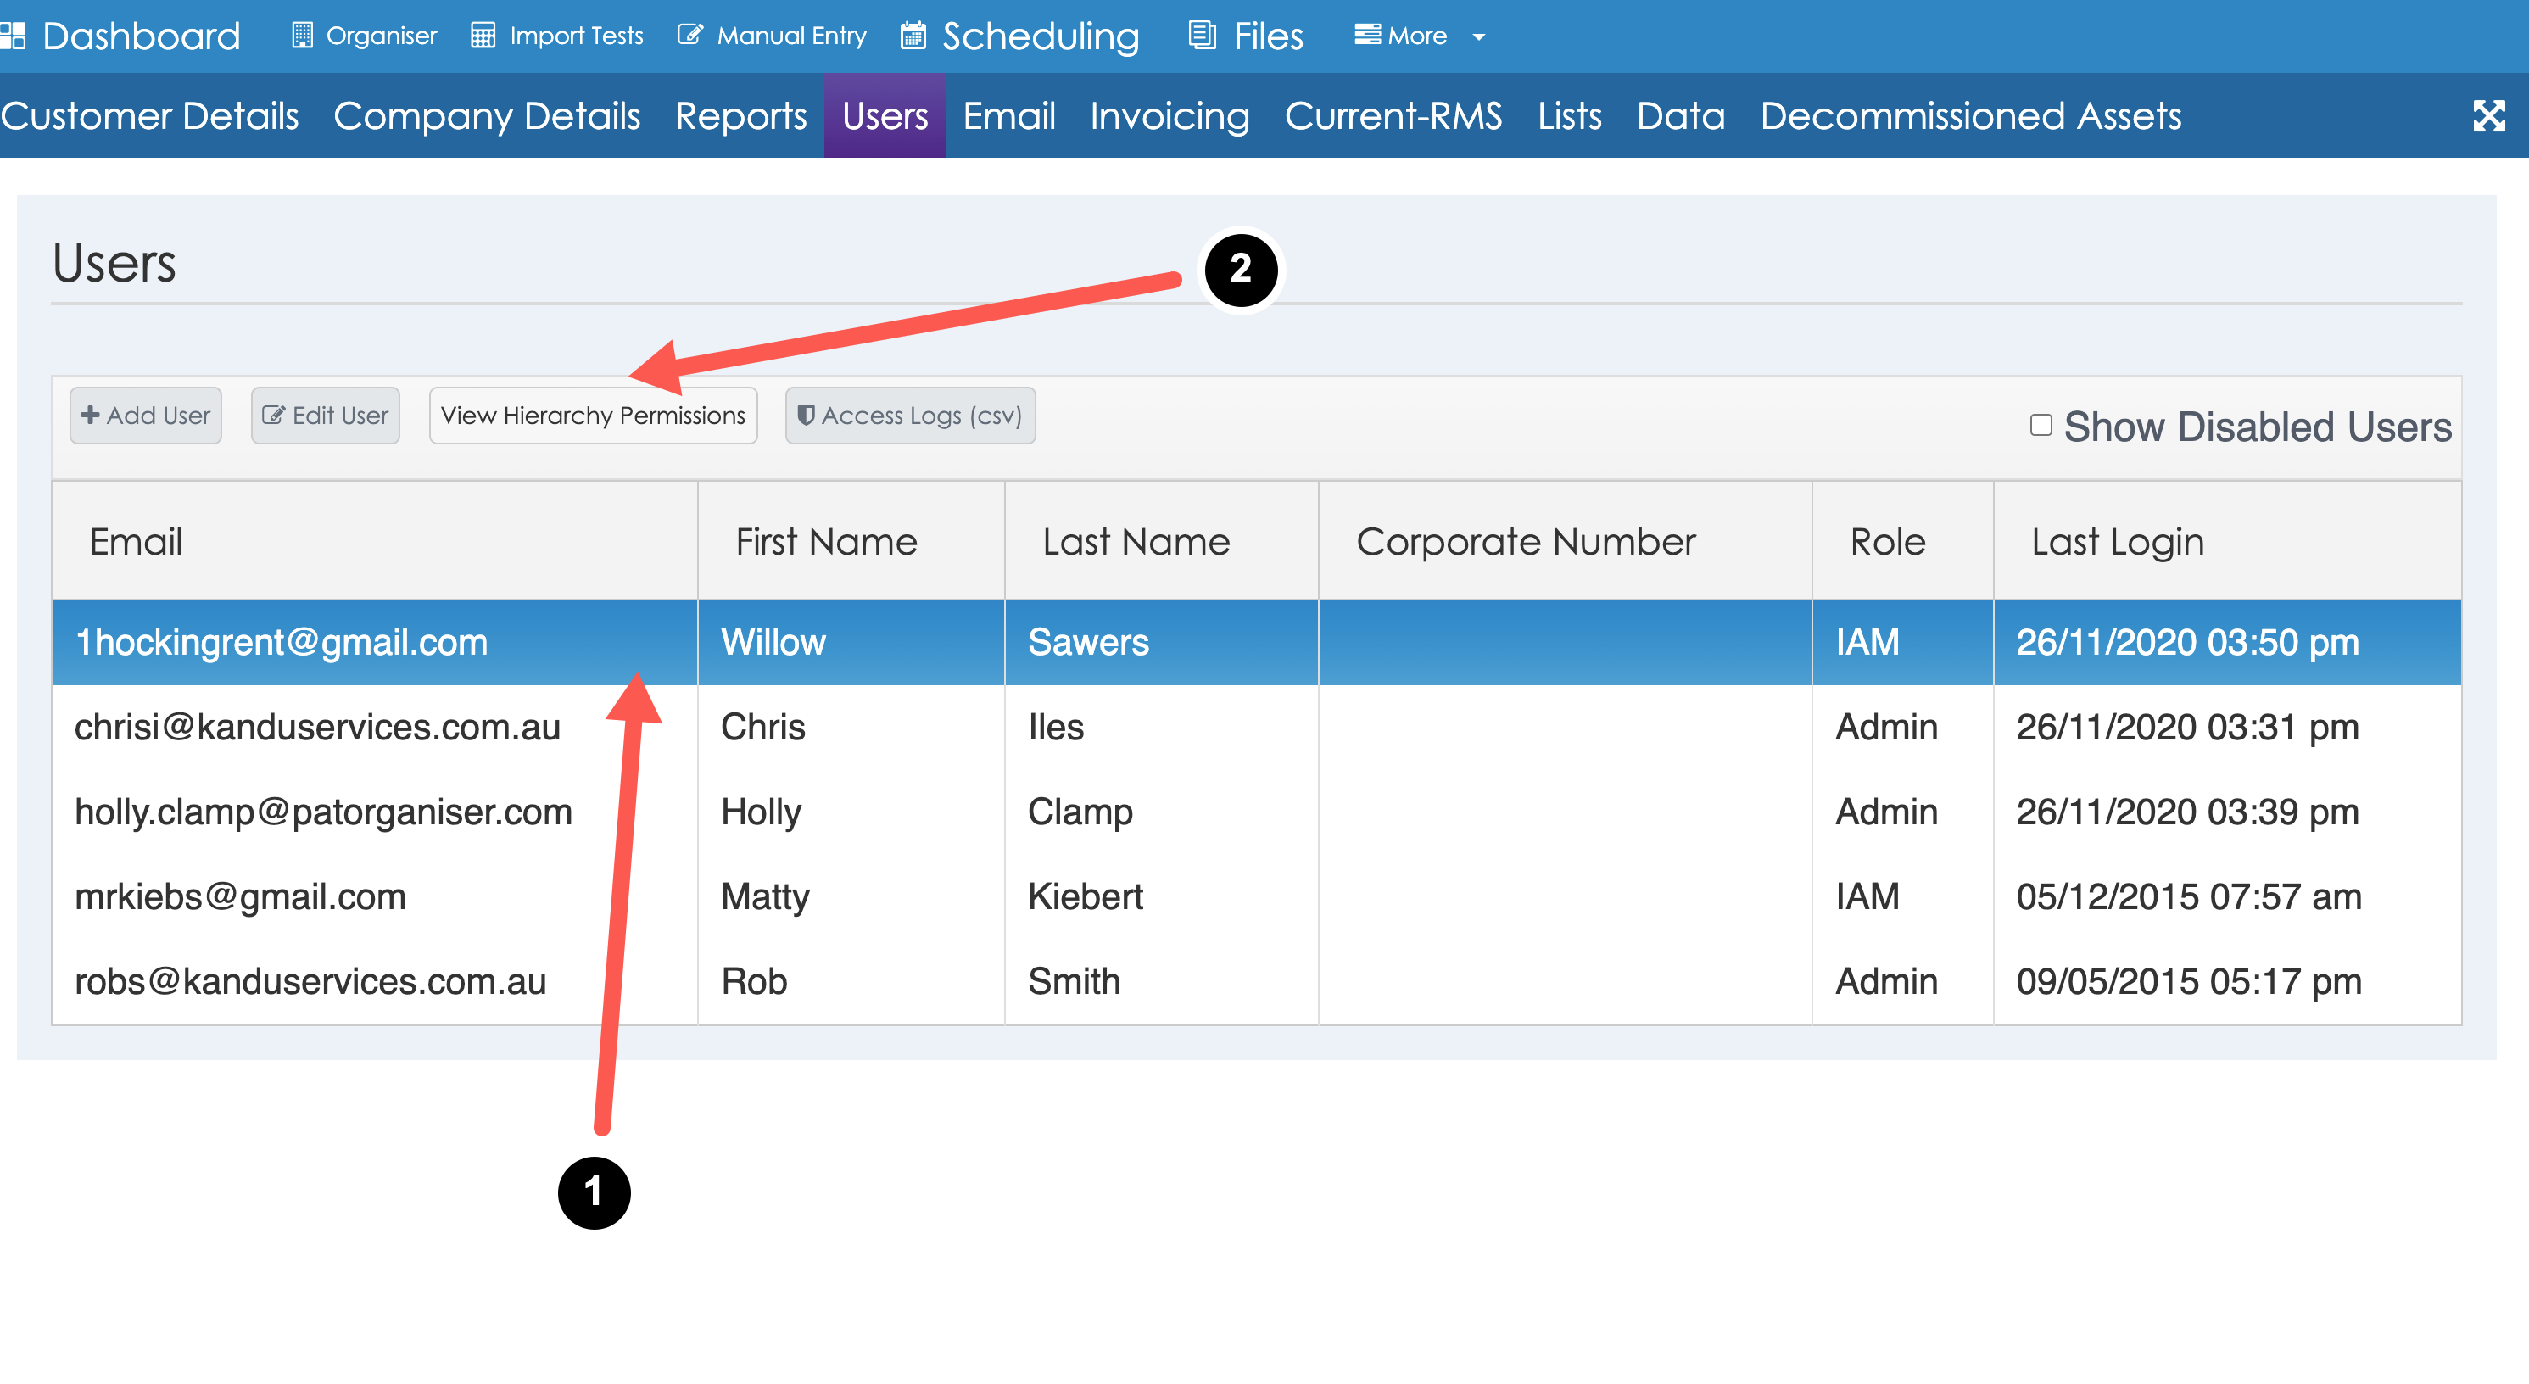Screen dimensions: 2529x1384
Task: Open View Hierarchy Permissions
Action: (x=593, y=416)
